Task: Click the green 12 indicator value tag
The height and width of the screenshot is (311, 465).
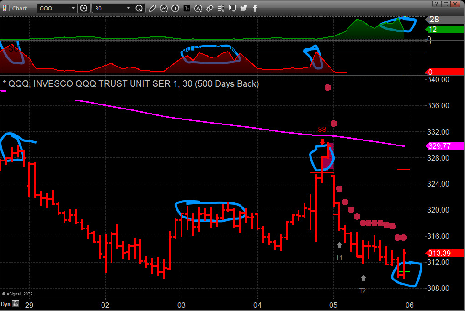Action: point(445,29)
